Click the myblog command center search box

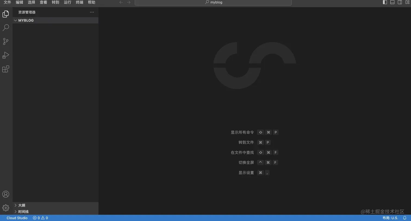click(213, 2)
